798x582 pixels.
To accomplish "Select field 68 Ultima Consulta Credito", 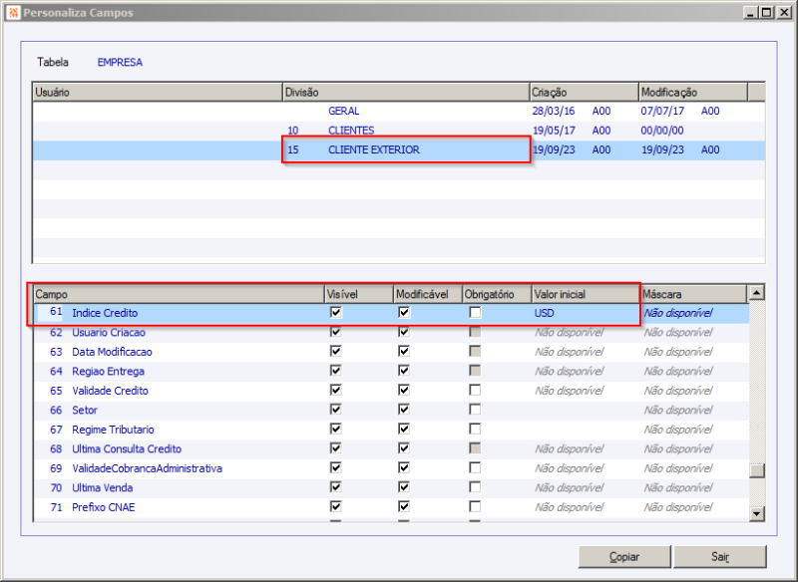I will click(x=391, y=448).
